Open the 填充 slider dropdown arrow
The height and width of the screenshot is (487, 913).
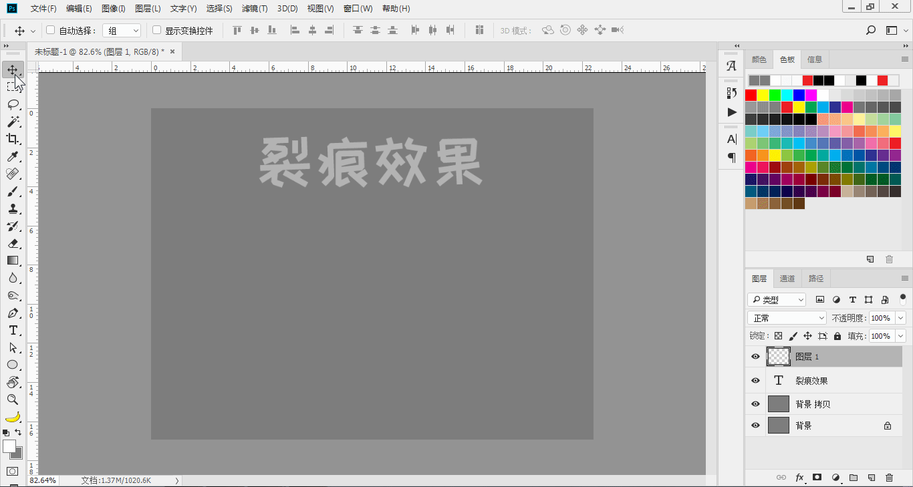[901, 336]
